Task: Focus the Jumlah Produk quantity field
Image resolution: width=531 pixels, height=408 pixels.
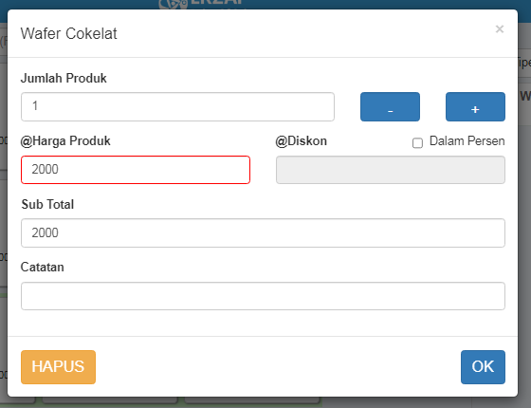Action: [x=178, y=106]
